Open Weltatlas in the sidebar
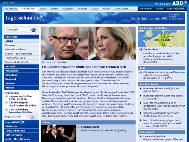The height and width of the screenshot is (142, 189). pyautogui.click(x=22, y=126)
